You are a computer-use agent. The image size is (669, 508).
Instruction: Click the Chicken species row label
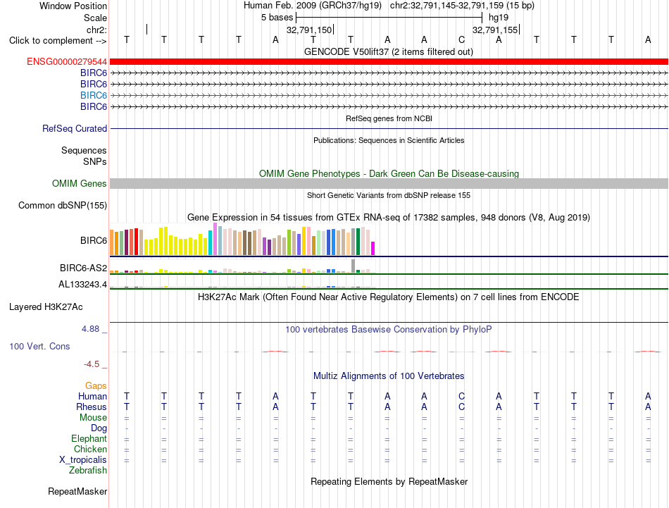click(x=90, y=450)
